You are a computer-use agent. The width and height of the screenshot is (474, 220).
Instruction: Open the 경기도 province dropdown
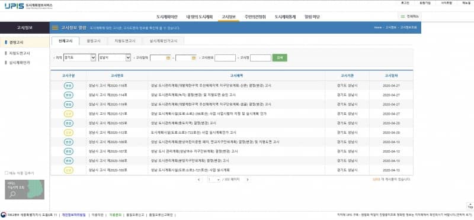click(79, 57)
